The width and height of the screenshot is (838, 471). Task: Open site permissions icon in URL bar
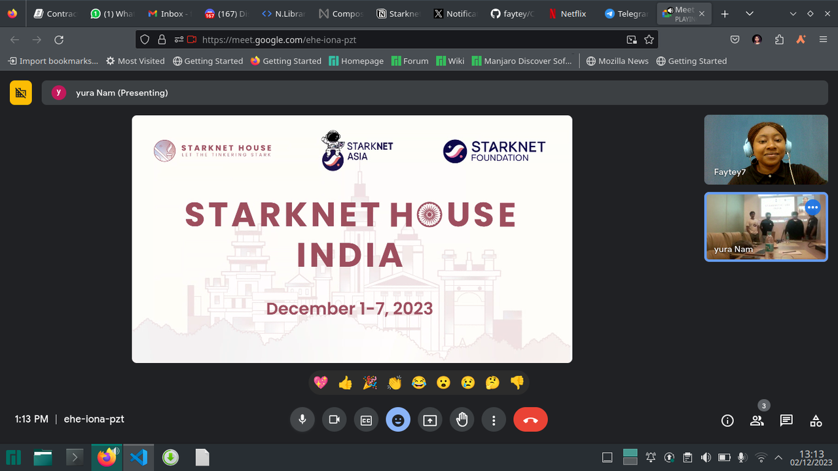click(179, 40)
